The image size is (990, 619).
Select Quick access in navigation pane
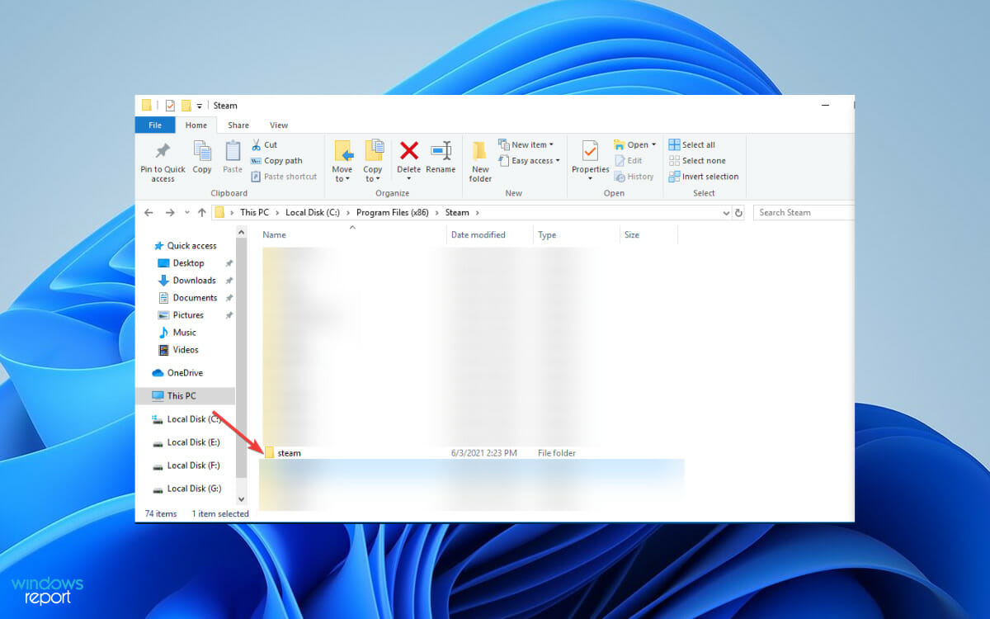(185, 245)
